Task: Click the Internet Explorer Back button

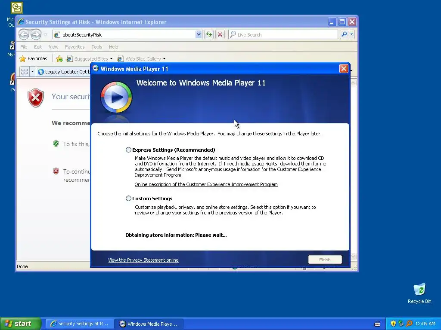Action: [24, 34]
